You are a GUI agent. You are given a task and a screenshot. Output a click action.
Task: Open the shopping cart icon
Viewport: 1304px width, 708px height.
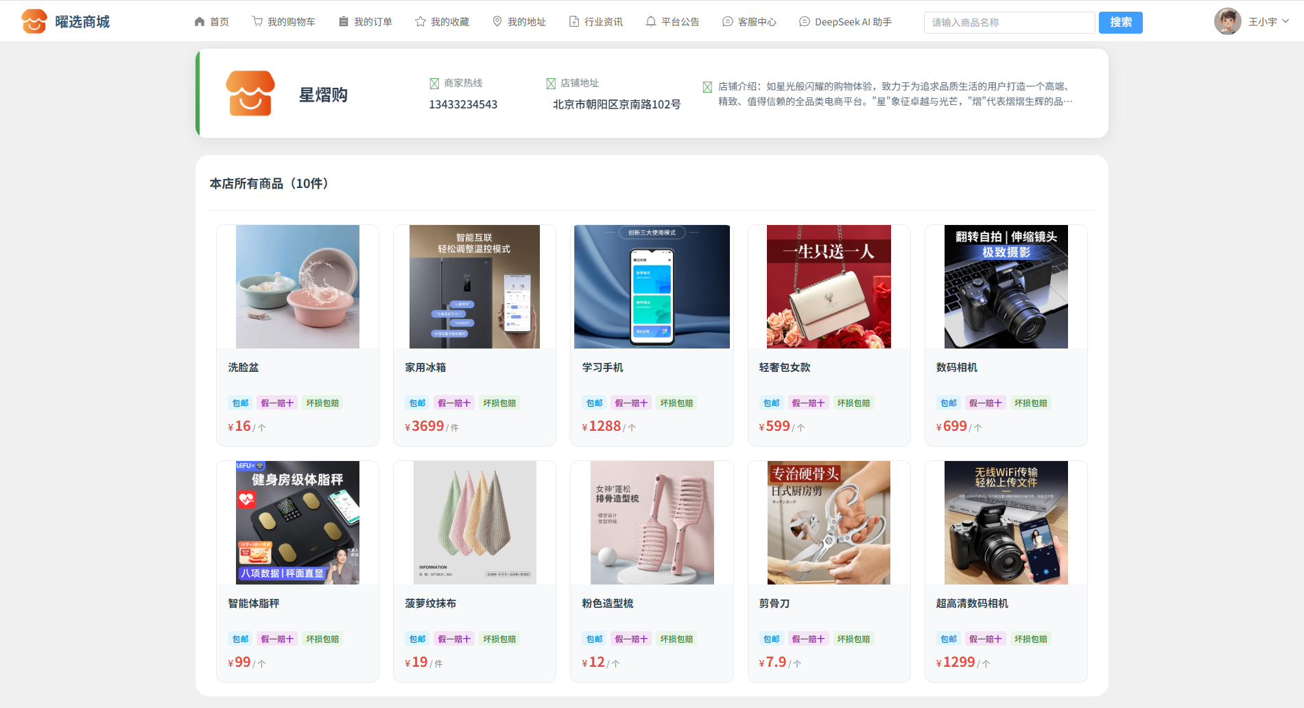tap(257, 22)
